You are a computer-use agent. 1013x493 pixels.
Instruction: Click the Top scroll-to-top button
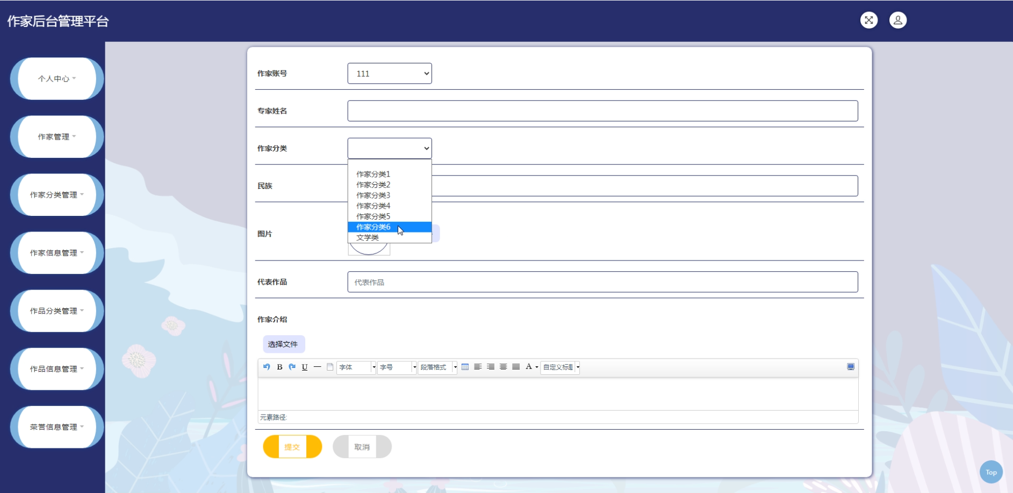click(991, 473)
